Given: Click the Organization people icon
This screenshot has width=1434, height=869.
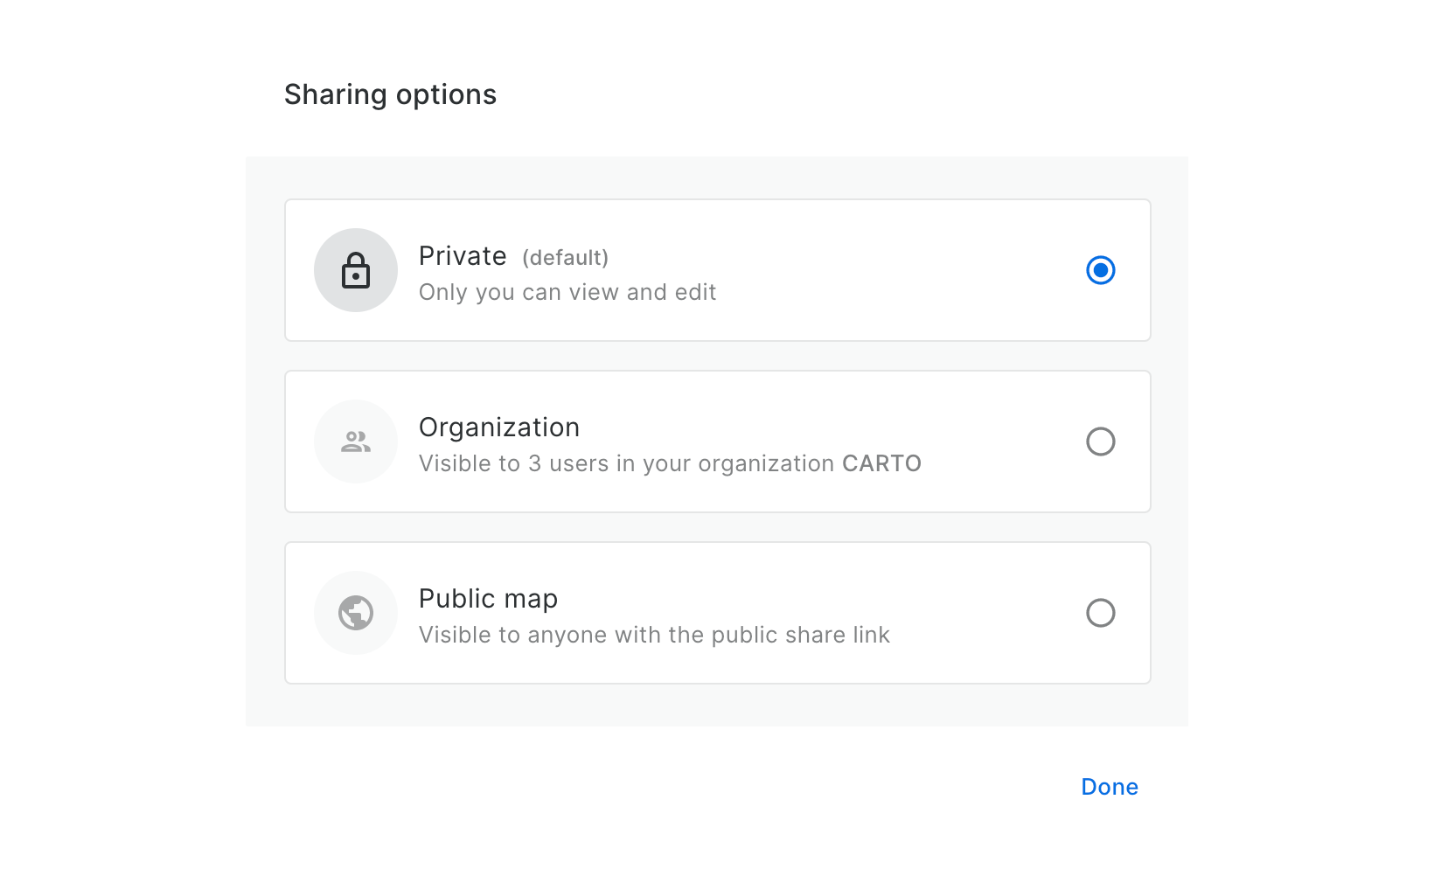Looking at the screenshot, I should click(x=356, y=441).
